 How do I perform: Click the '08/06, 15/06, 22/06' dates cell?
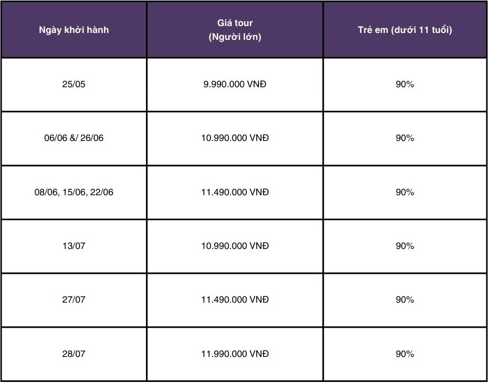(74, 192)
